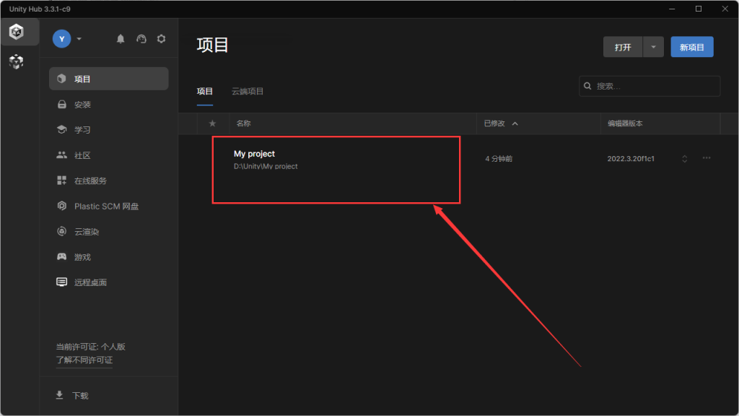Image resolution: width=739 pixels, height=416 pixels.
Task: Click the headset support icon
Action: pos(141,39)
